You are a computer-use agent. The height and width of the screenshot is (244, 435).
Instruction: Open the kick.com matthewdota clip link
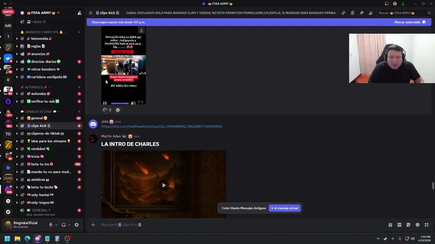[x=161, y=126]
